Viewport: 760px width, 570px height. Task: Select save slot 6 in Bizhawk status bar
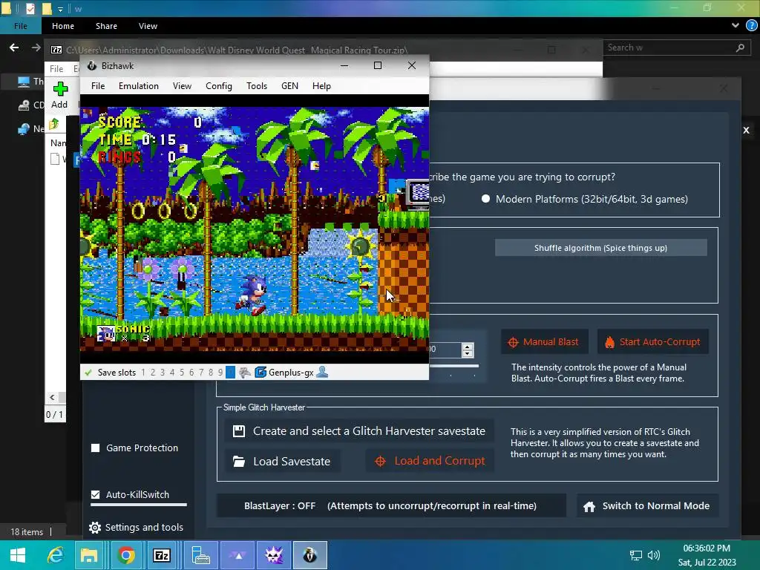coord(191,373)
